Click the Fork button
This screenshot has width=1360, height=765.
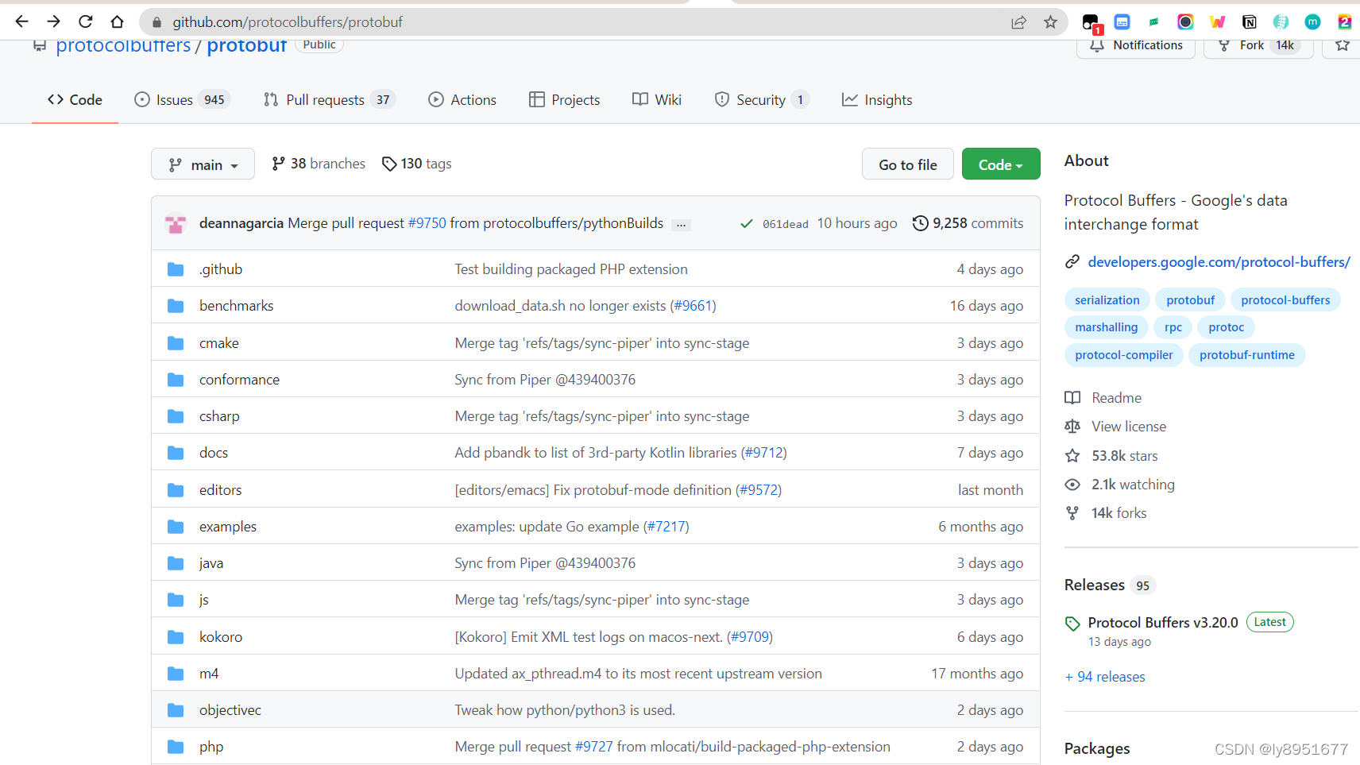[1258, 46]
